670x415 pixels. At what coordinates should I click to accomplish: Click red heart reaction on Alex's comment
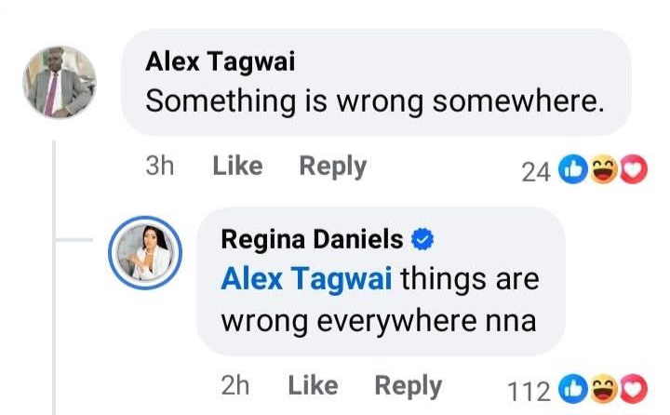point(633,170)
